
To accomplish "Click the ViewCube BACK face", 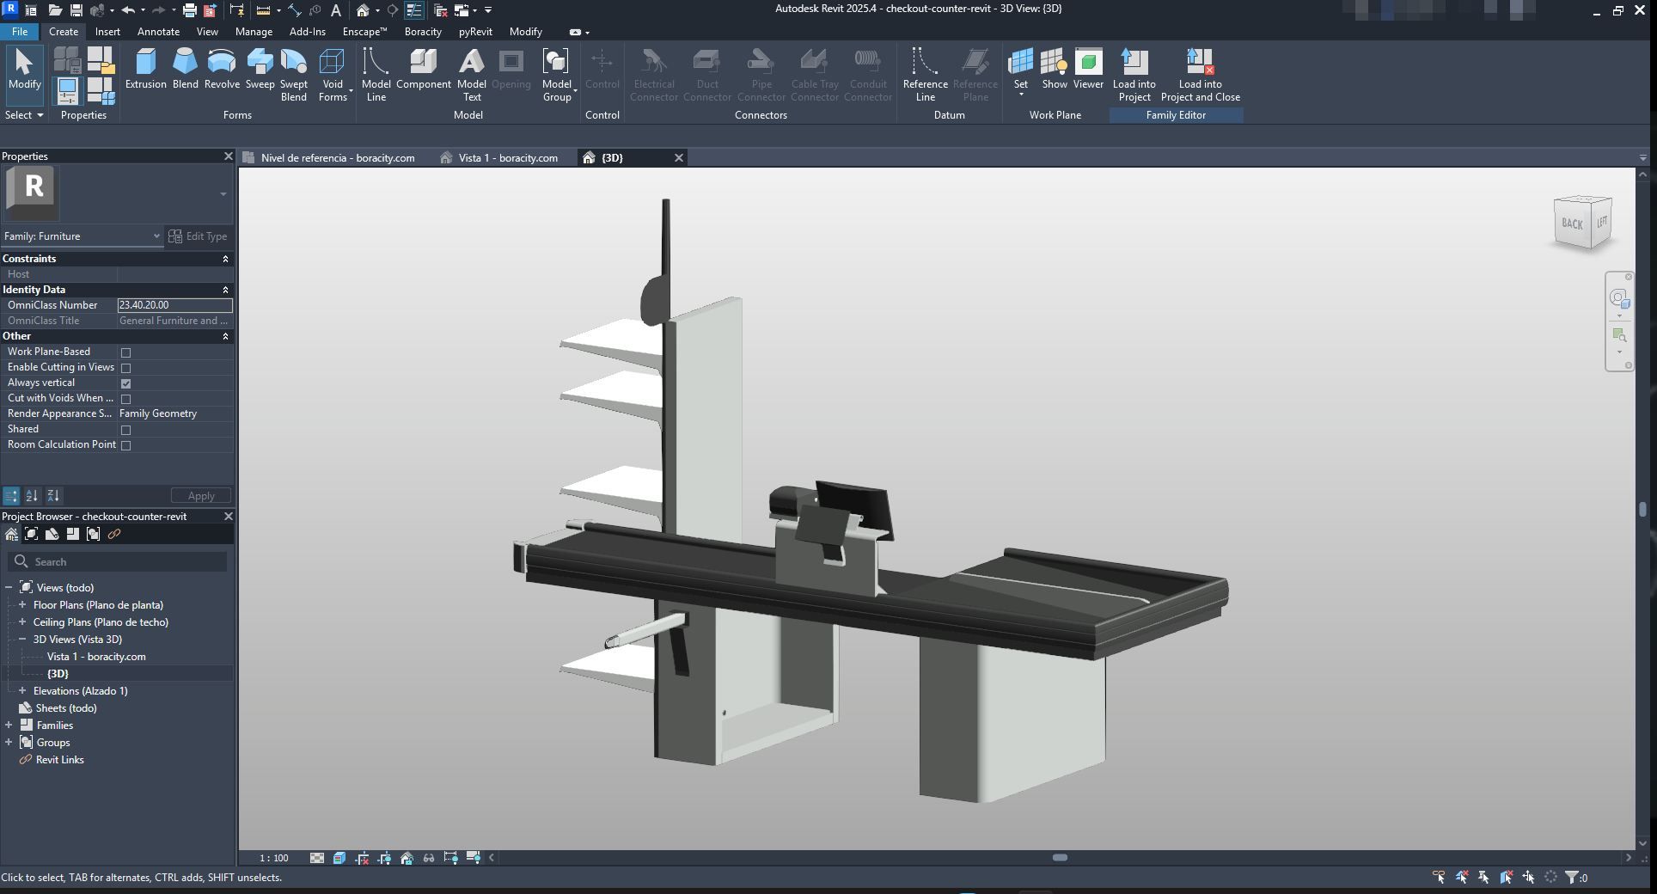I will click(1571, 223).
